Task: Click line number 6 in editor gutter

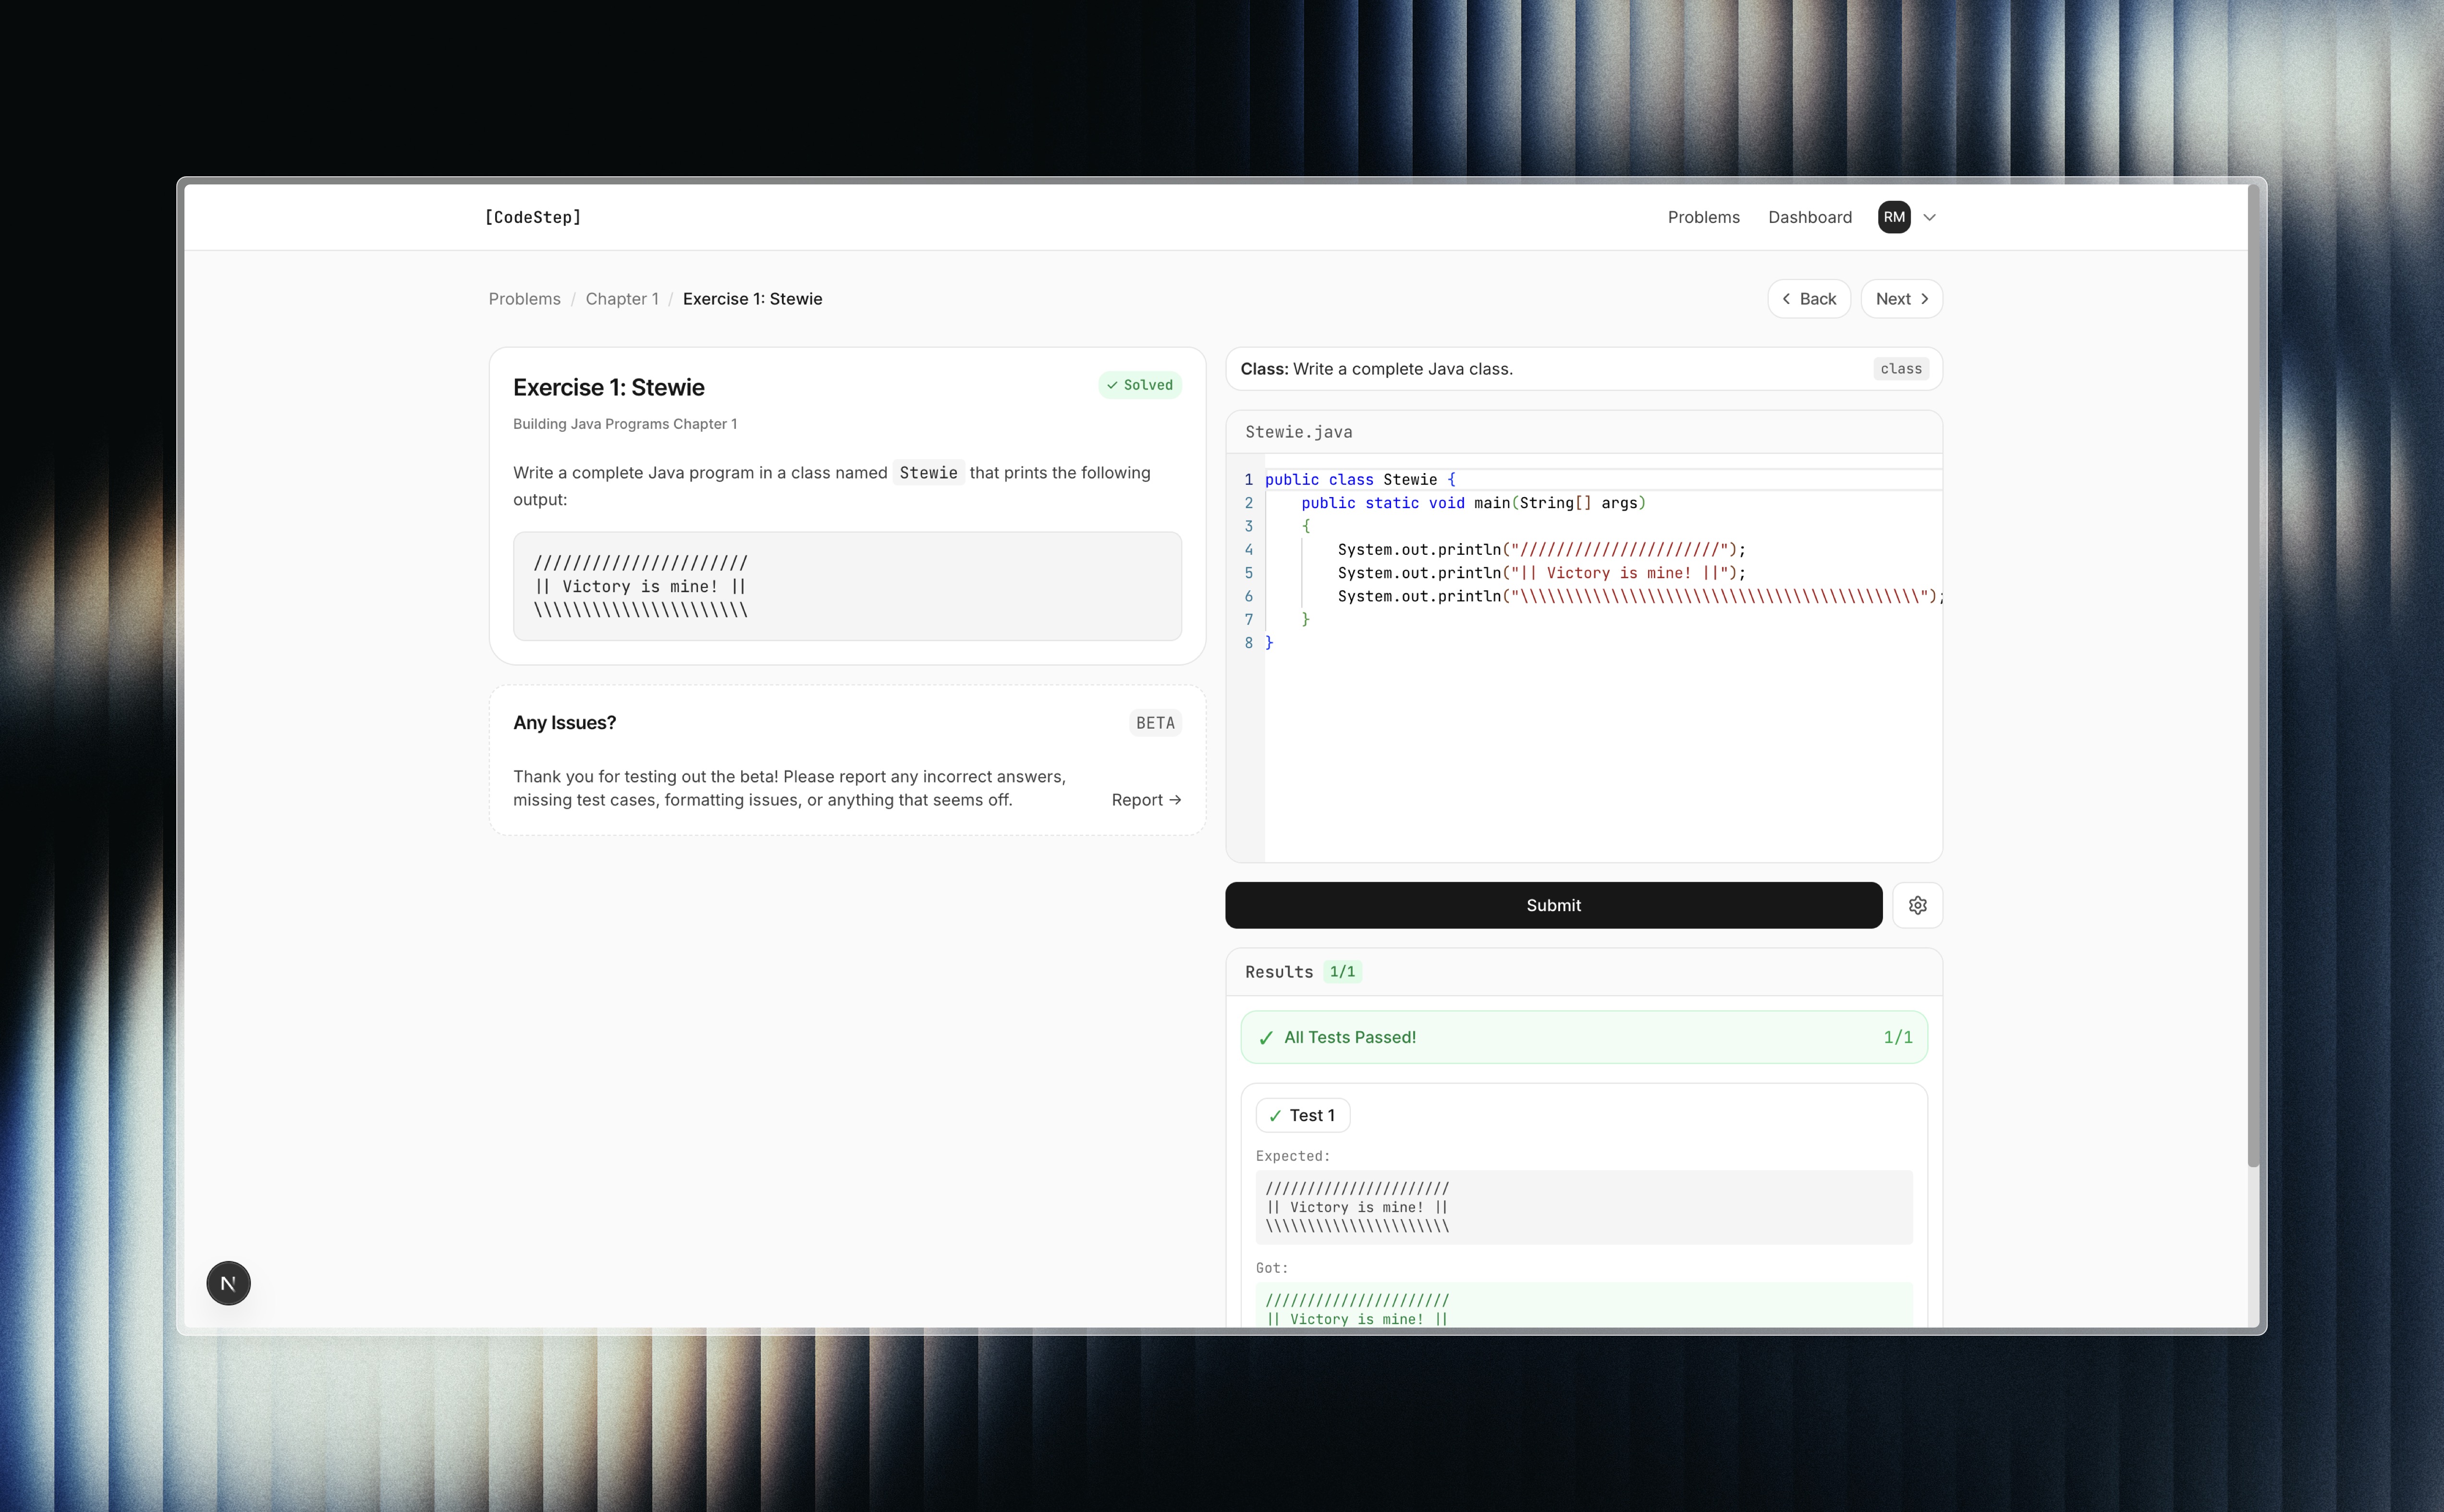Action: 1248,596
